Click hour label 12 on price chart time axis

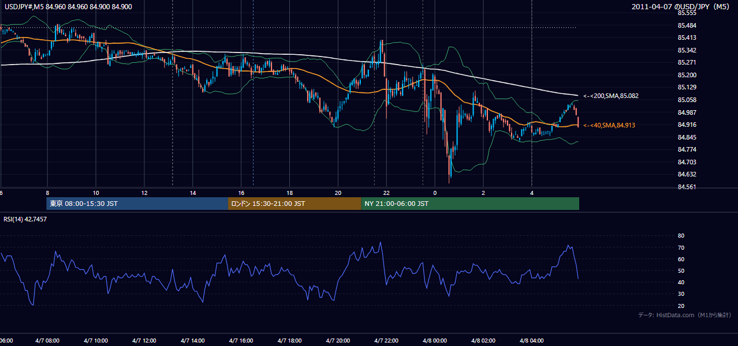tap(144, 193)
